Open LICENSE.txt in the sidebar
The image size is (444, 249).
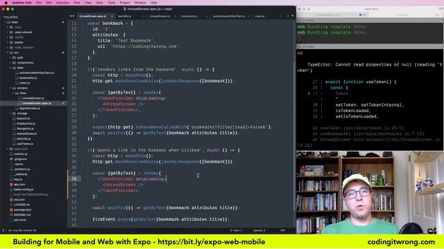click(x=22, y=205)
